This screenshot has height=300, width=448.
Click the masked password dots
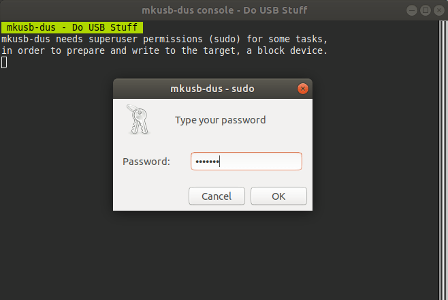point(207,162)
